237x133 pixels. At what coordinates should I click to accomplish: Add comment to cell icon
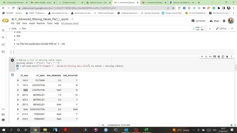(214, 57)
